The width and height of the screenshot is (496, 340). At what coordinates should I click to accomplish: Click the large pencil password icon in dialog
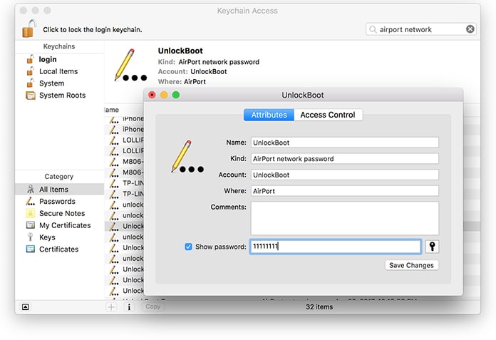(x=187, y=157)
